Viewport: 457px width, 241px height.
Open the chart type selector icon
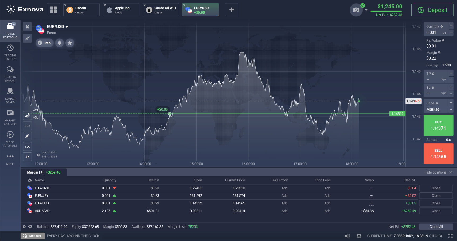point(27,115)
